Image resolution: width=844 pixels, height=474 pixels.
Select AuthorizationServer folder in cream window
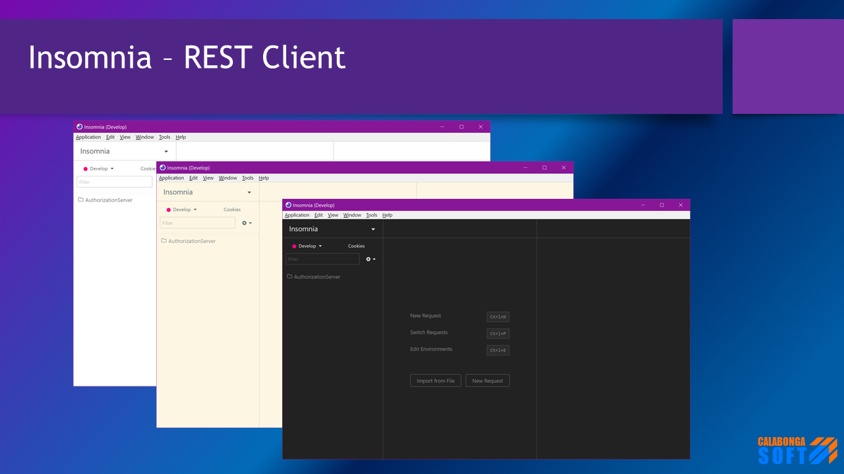(x=189, y=241)
